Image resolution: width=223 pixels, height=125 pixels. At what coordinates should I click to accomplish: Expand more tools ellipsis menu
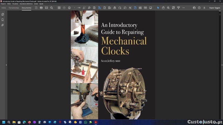click(184, 8)
